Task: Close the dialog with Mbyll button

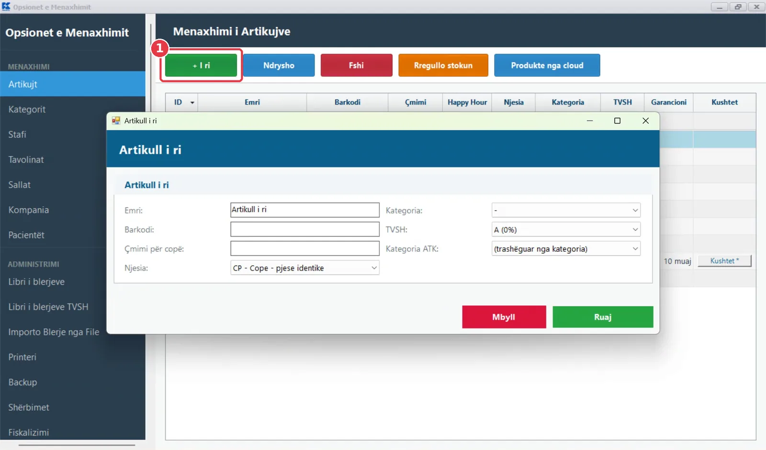Action: [504, 317]
